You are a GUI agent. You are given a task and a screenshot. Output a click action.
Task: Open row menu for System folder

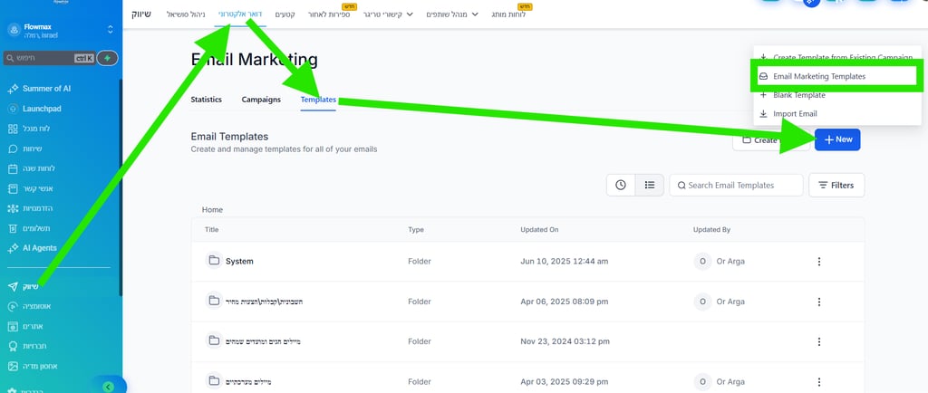click(x=819, y=261)
